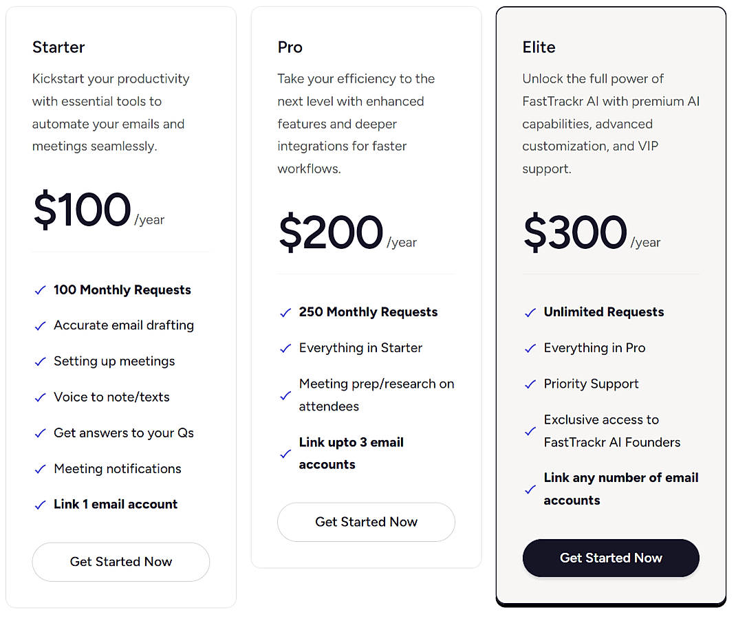Click the checkmark next to Everything in Pro
This screenshot has width=736, height=623.
tap(530, 348)
